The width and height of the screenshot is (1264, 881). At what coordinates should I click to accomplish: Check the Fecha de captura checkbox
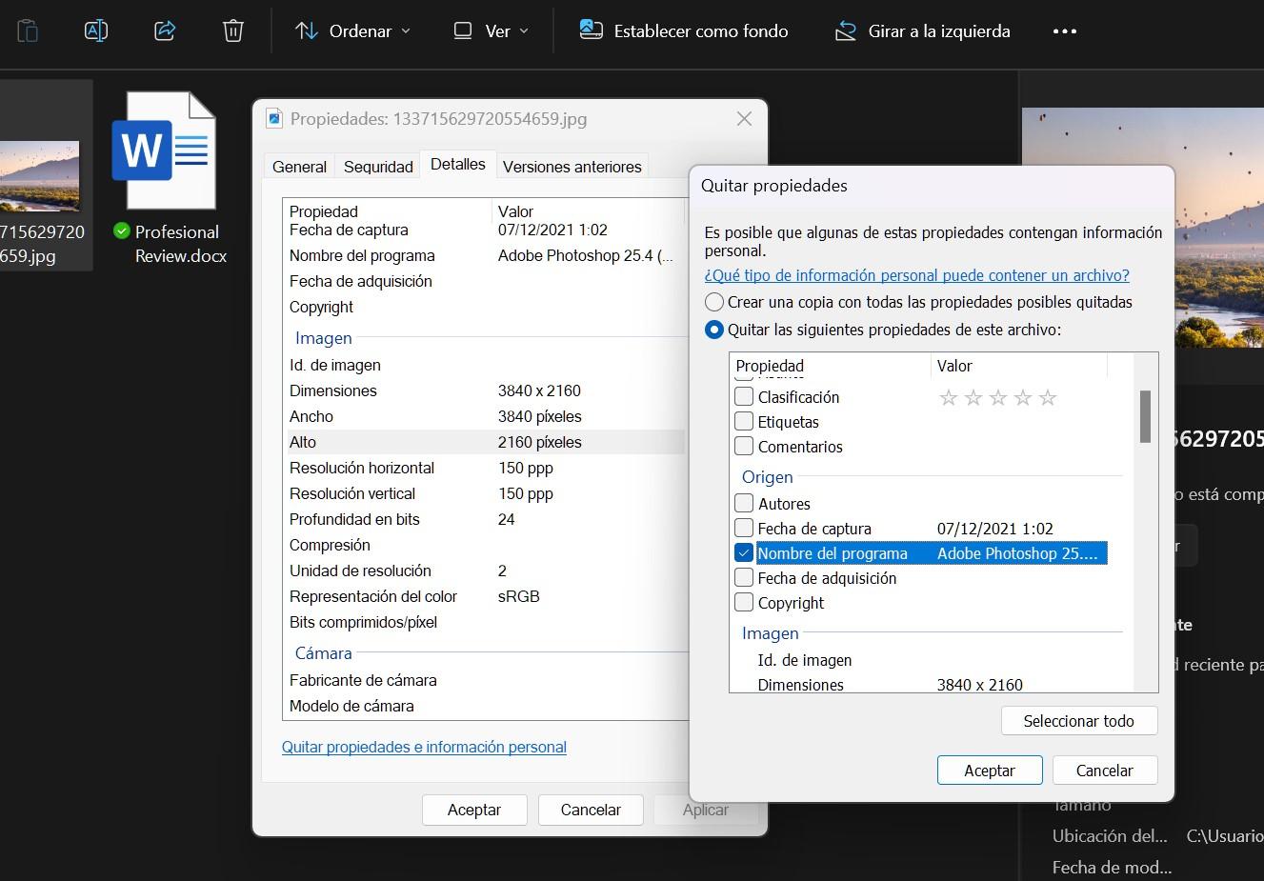coord(744,529)
